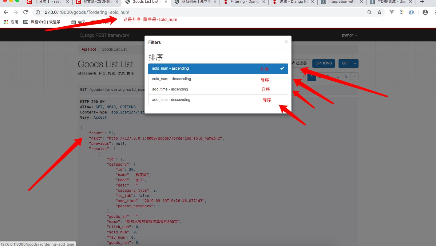Click the HTTP 200 OK status line

[92, 102]
